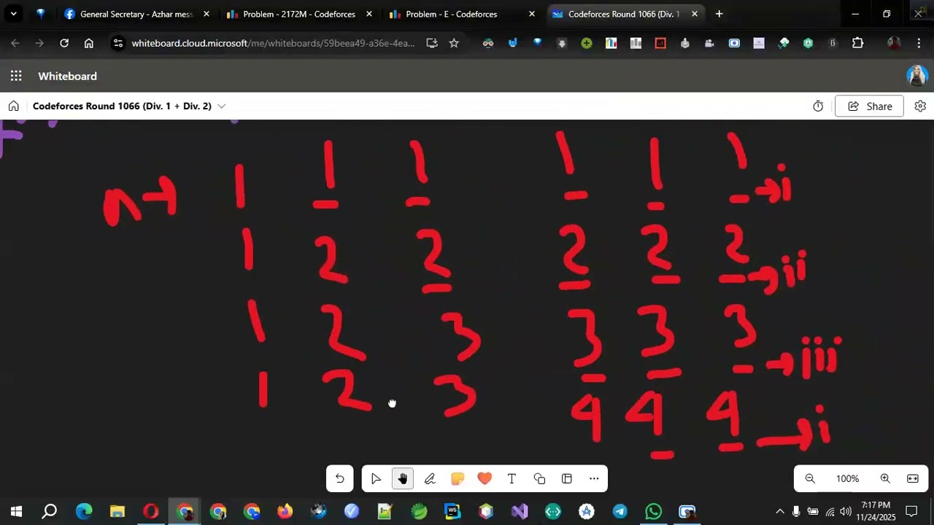Select the Text tool
This screenshot has width=934, height=525.
tap(512, 479)
